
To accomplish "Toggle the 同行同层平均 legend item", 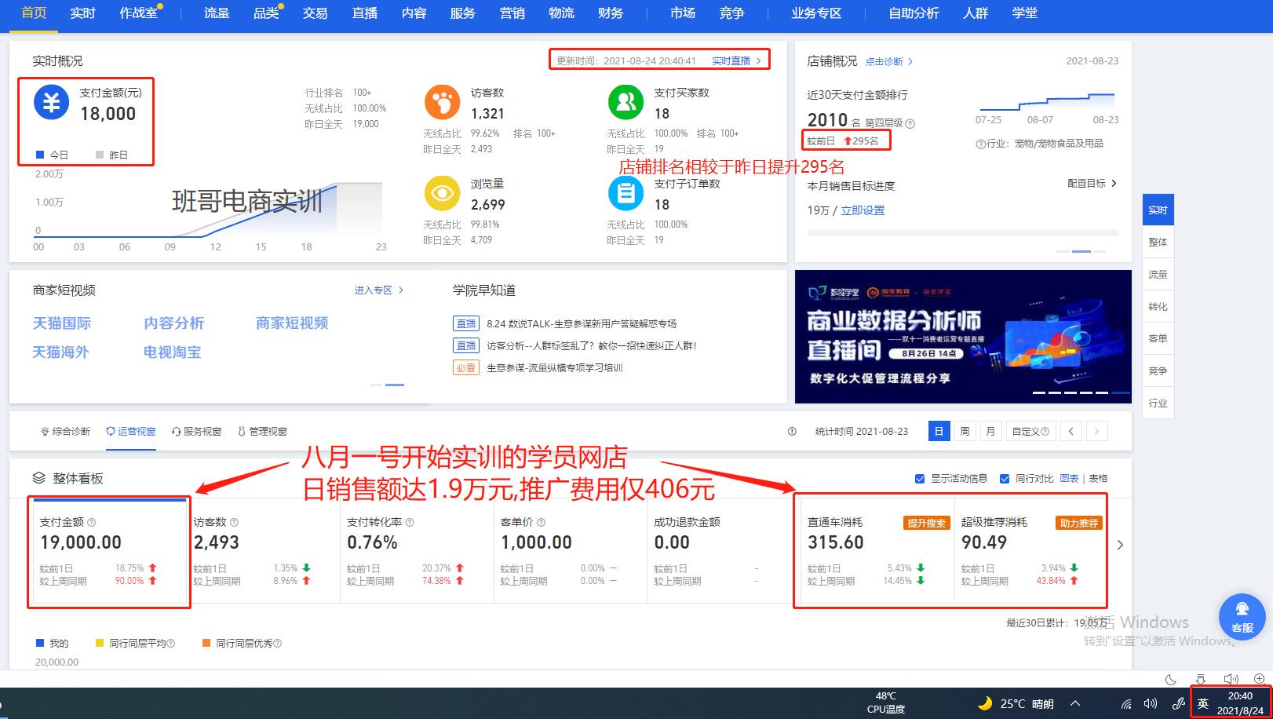I will click(133, 643).
